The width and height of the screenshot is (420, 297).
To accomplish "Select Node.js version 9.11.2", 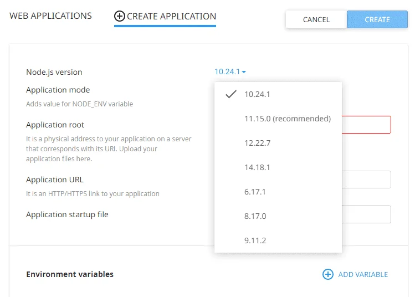I will point(278,240).
